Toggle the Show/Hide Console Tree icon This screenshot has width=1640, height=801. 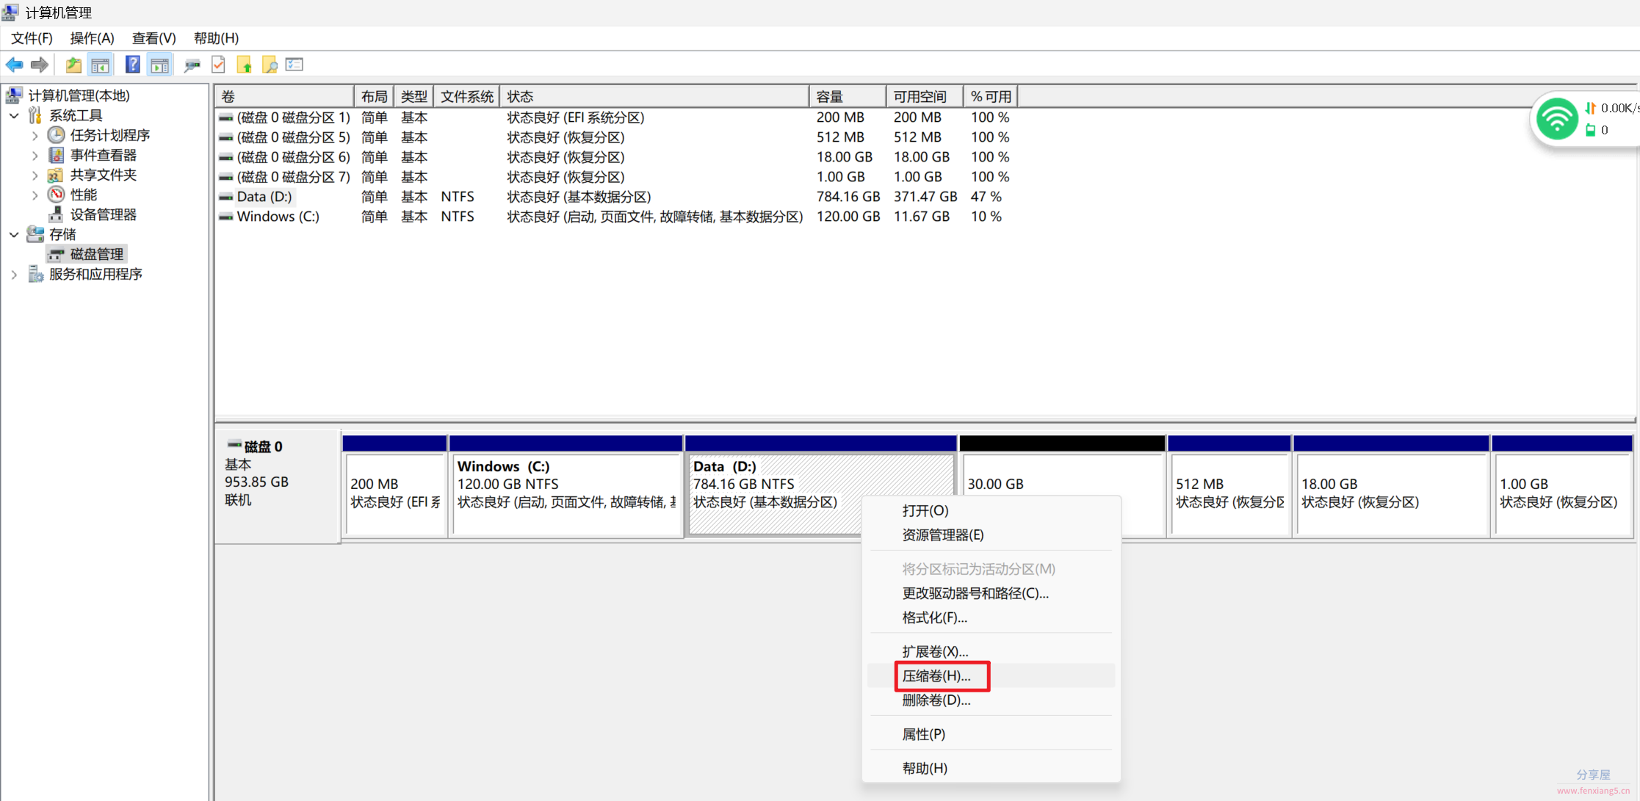pyautogui.click(x=100, y=65)
